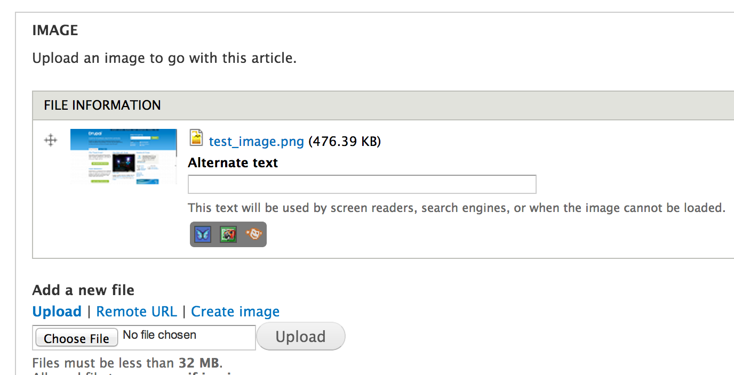
Task: Switch to the Create image tab
Action: [235, 312]
